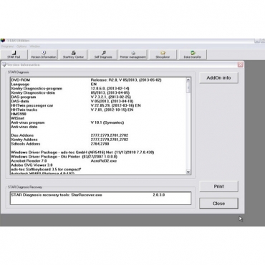Open the Options menu

coord(21,47)
